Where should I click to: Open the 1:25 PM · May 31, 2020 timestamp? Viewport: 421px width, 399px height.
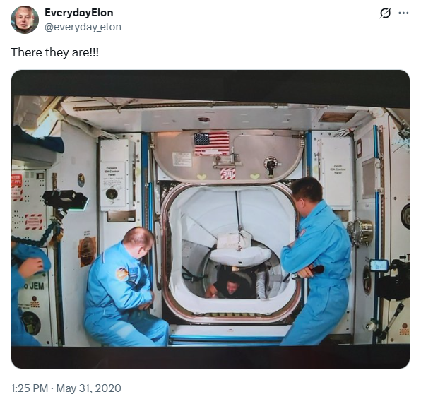[66, 388]
